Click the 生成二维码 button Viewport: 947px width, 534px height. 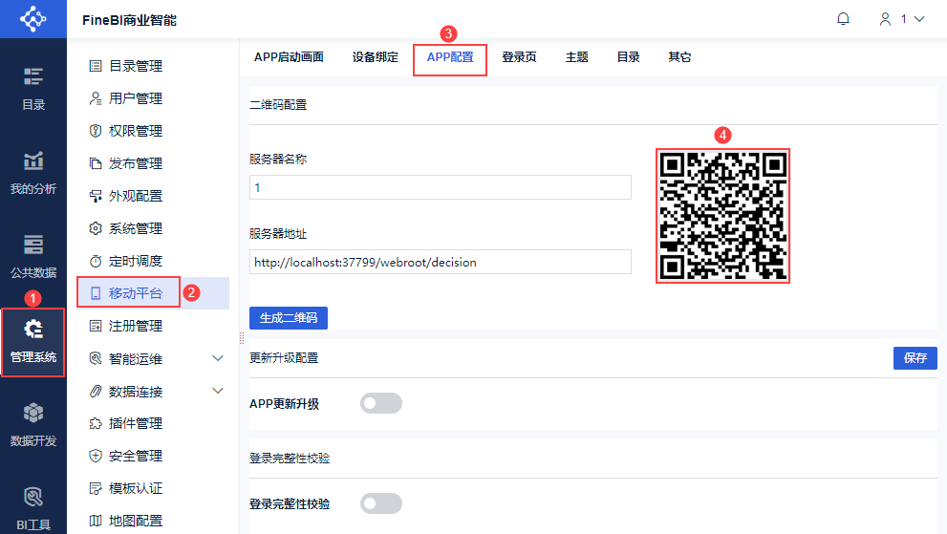pyautogui.click(x=289, y=318)
